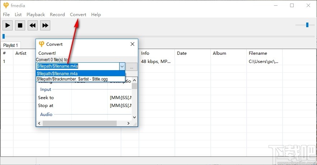This screenshot has height=165, width=317.
Task: Start playback with the Play button
Action: (x=8, y=25)
